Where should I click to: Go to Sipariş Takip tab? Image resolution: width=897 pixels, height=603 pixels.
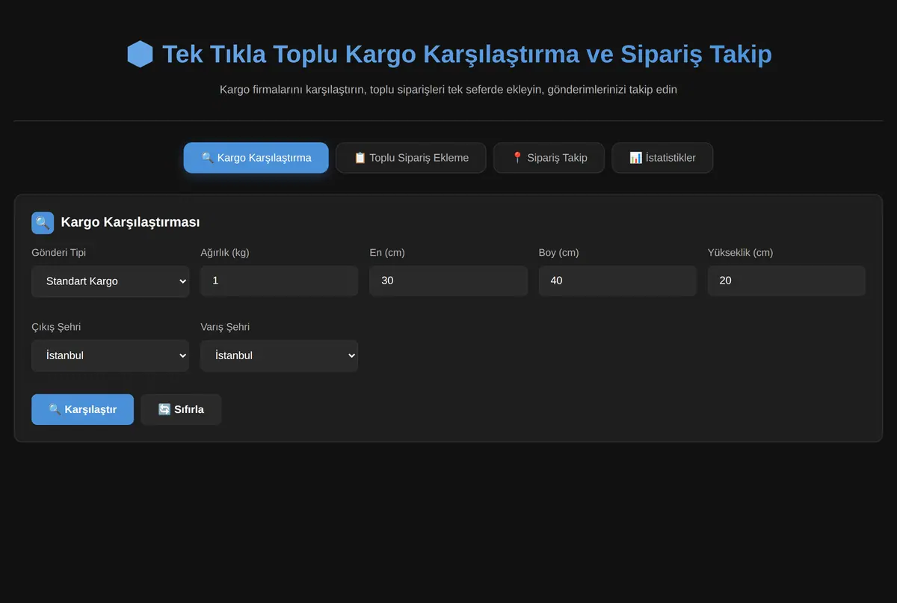(549, 158)
